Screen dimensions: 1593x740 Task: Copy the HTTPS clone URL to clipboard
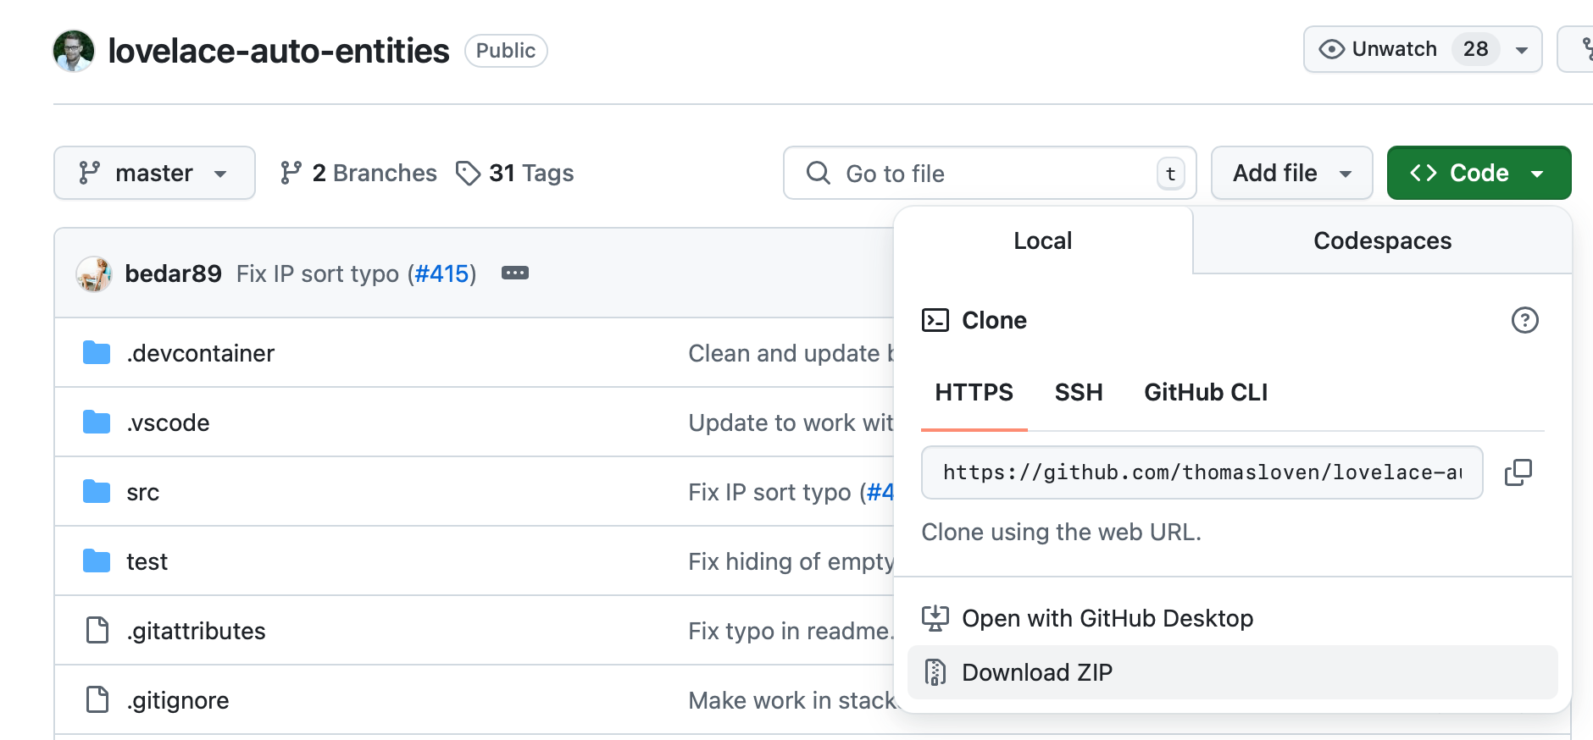1518,472
